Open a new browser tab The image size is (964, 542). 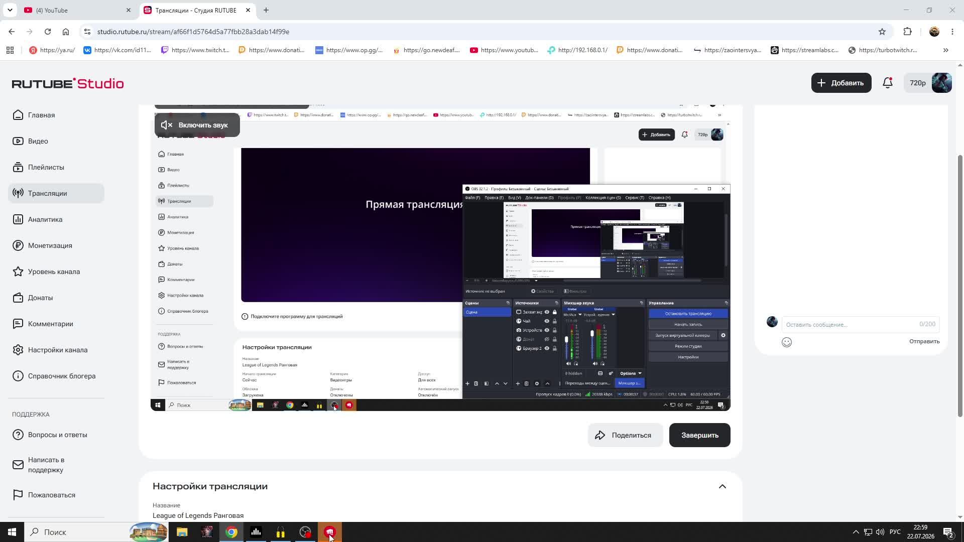pos(266,10)
